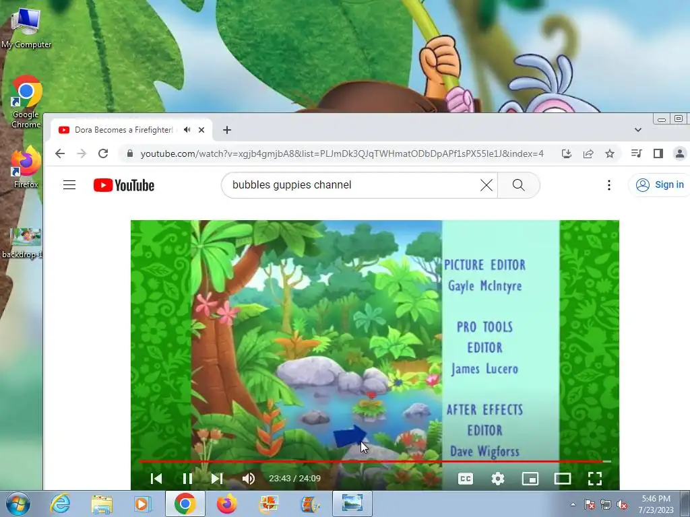Viewport: 690px width, 517px height.
Task: Open the photo viewer taskbar window
Action: point(352,504)
